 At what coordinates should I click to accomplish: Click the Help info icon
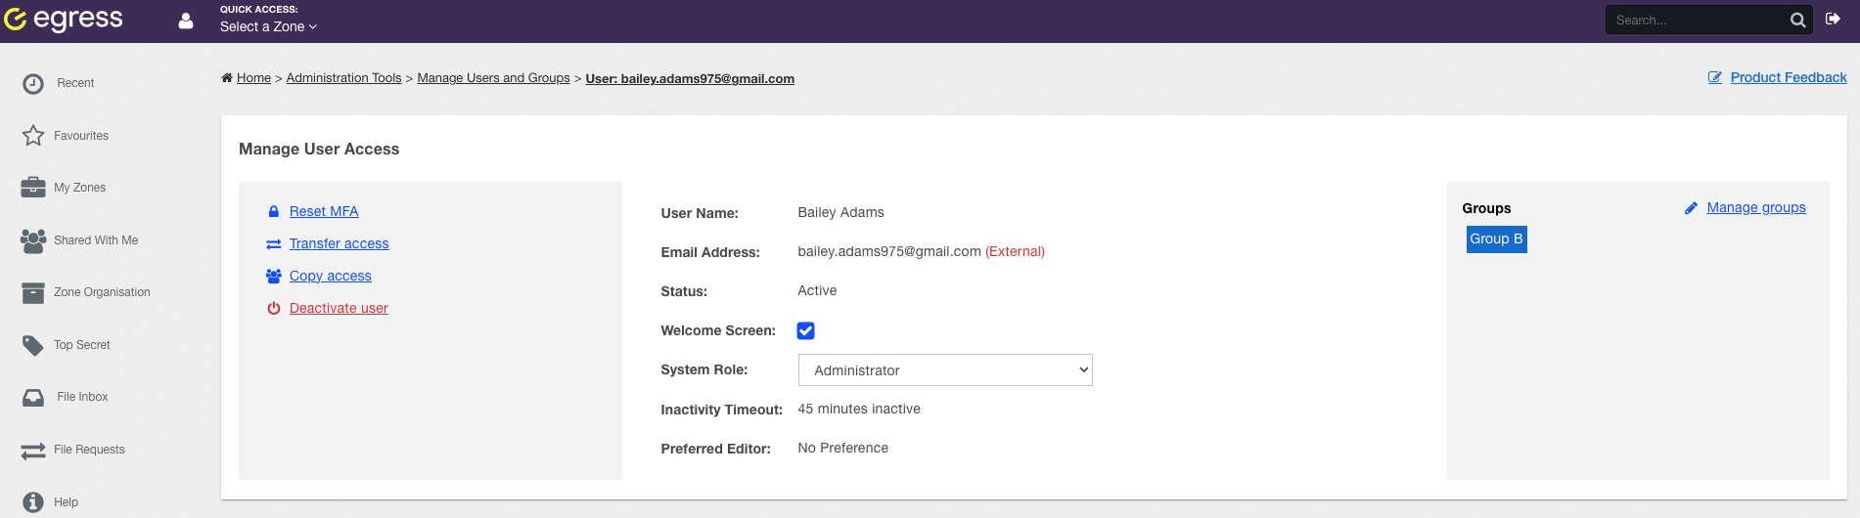33,502
